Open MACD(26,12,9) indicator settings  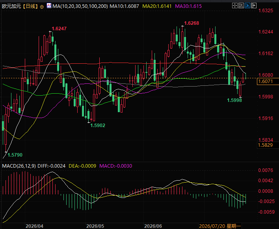tap(19, 166)
